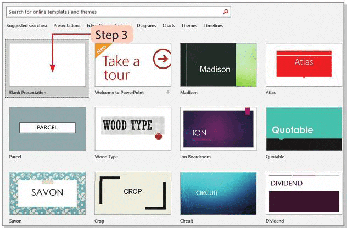Click the 'Dividend' caption below thumbnail

[x=275, y=221]
